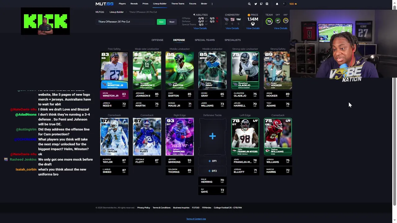397x223 pixels.
Task: Click Dorian Mausi Jr backup row
Action: (180, 105)
